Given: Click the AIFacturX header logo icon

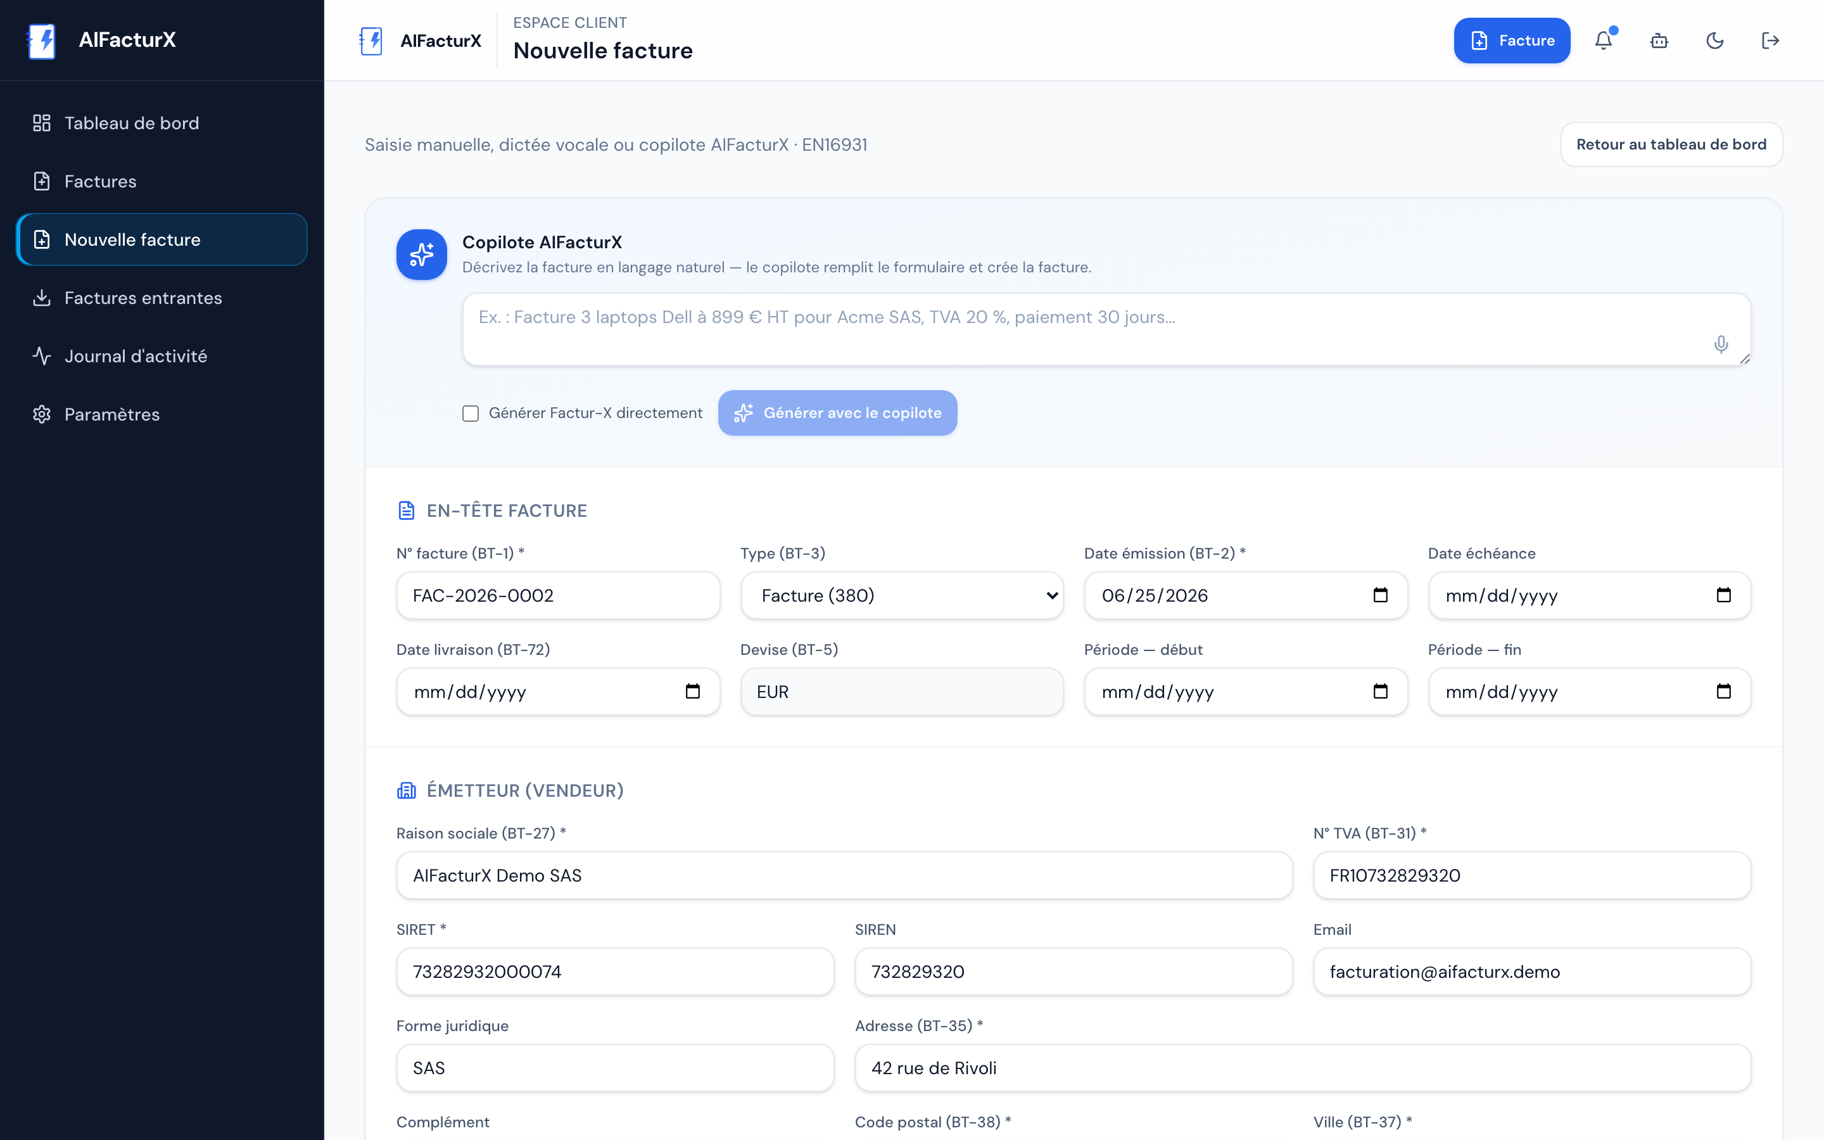Looking at the screenshot, I should point(371,41).
